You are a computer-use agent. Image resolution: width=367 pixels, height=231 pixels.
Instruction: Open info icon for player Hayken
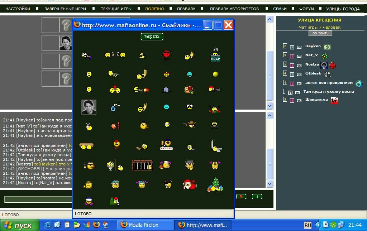point(292,47)
